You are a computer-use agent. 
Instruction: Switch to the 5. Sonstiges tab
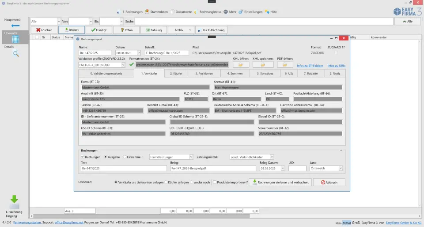click(x=265, y=73)
